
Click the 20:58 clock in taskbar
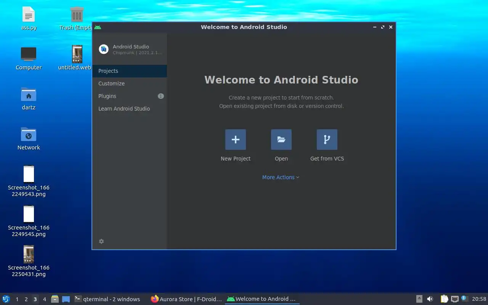[x=479, y=299]
